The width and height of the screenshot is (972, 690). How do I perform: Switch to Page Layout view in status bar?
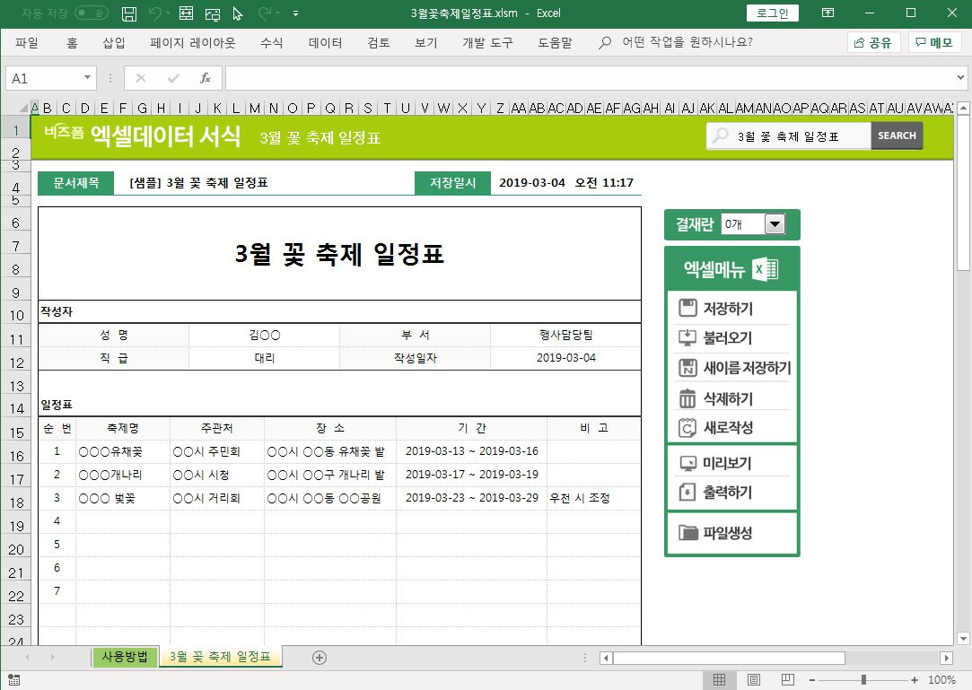(754, 680)
